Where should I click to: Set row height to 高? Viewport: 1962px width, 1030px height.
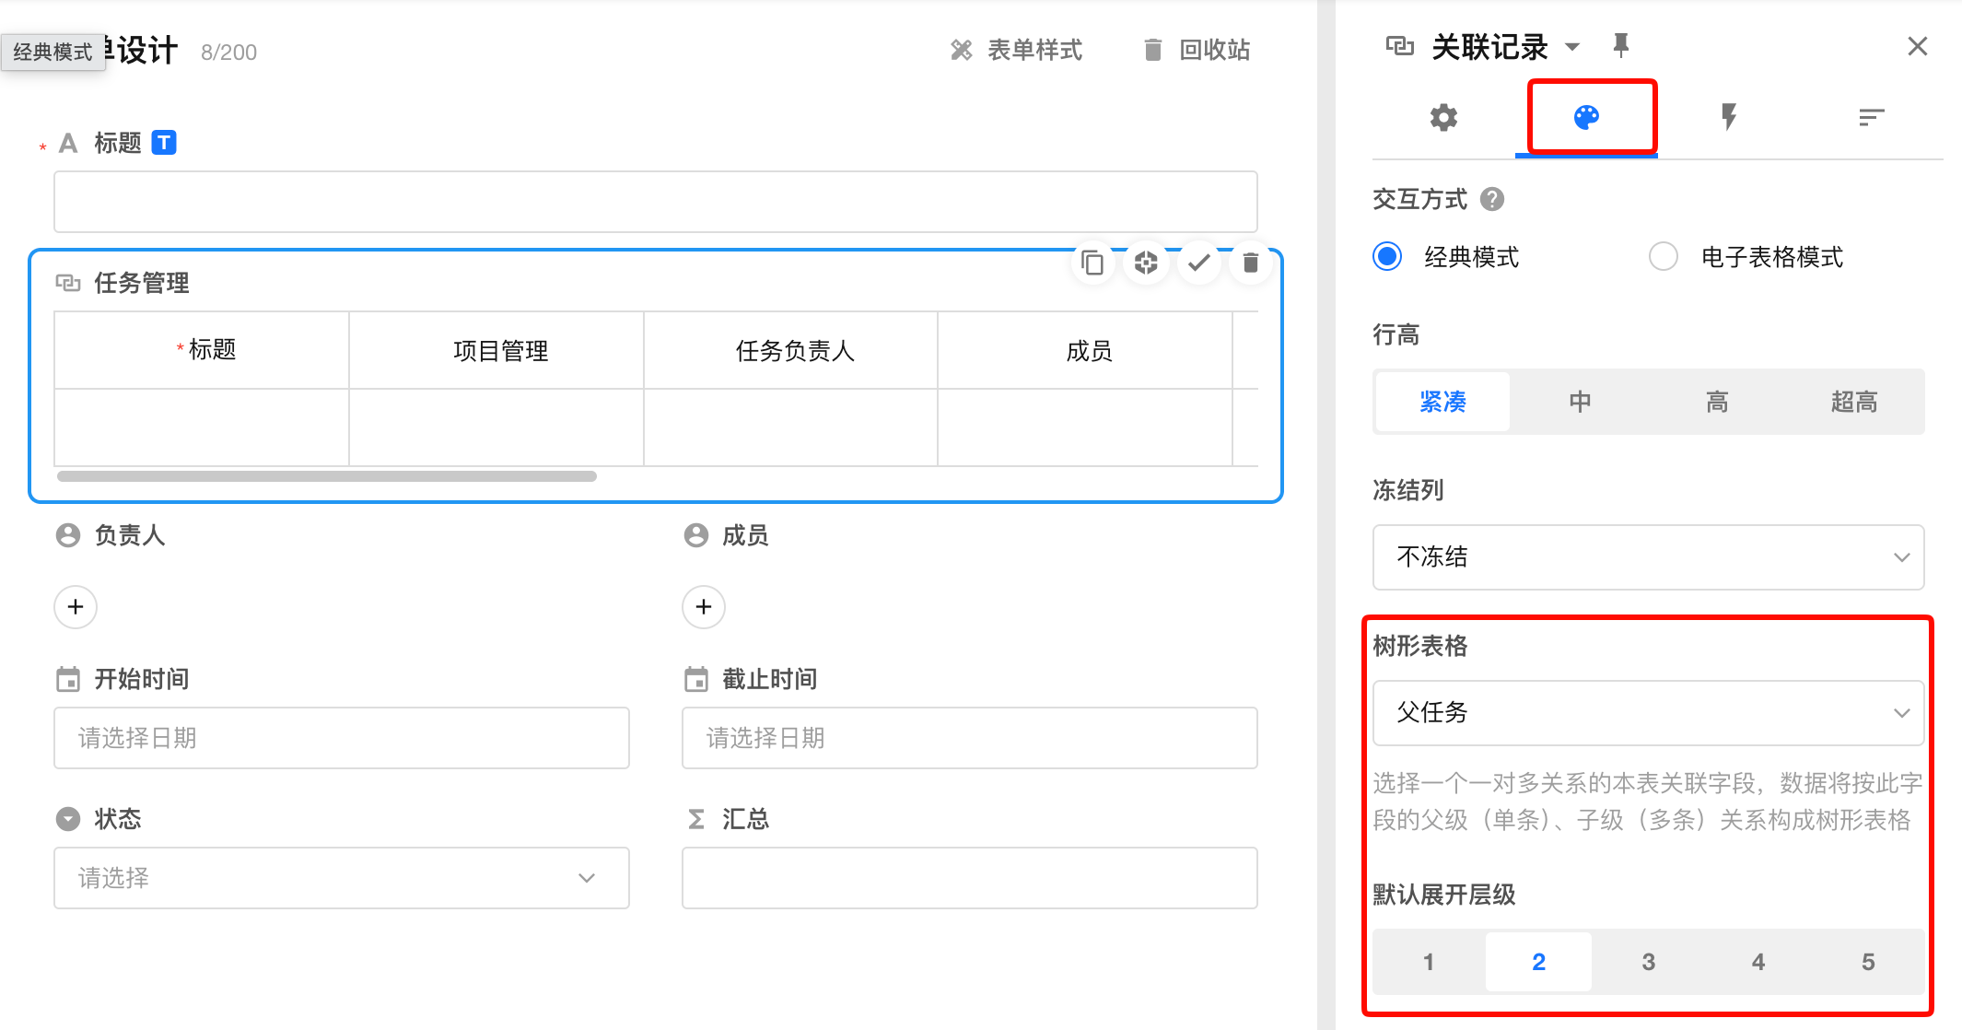tap(1717, 402)
